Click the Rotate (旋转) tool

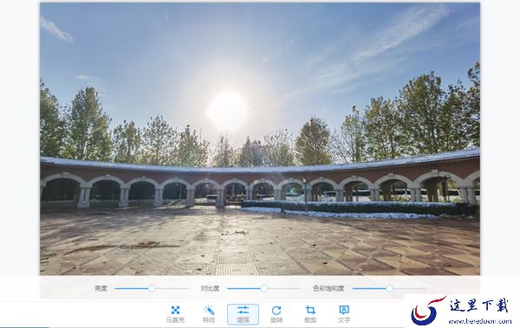point(276,314)
